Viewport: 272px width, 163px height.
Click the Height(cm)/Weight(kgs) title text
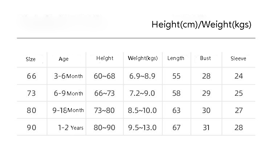pos(201,25)
